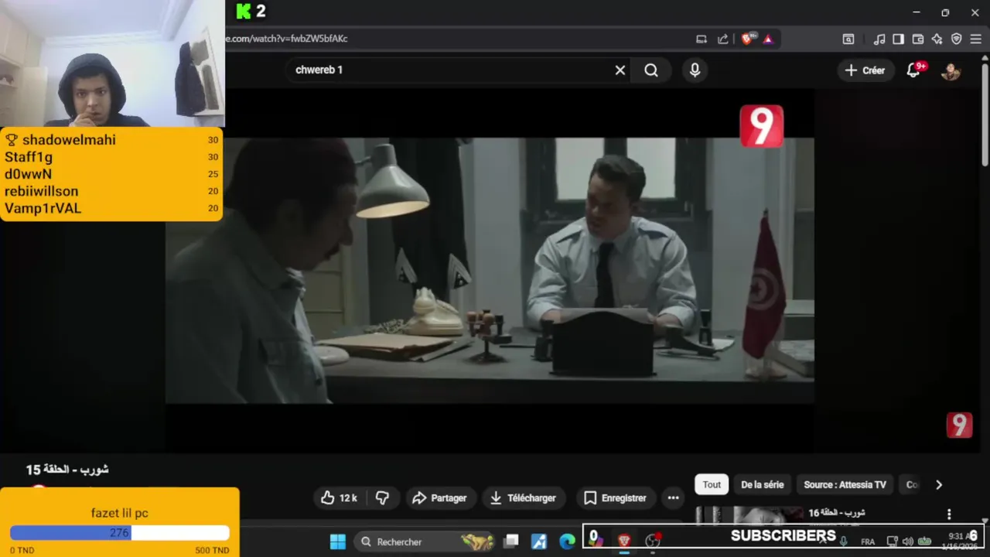Like the video with 12 k thumbs up
The width and height of the screenshot is (990, 557).
[339, 498]
